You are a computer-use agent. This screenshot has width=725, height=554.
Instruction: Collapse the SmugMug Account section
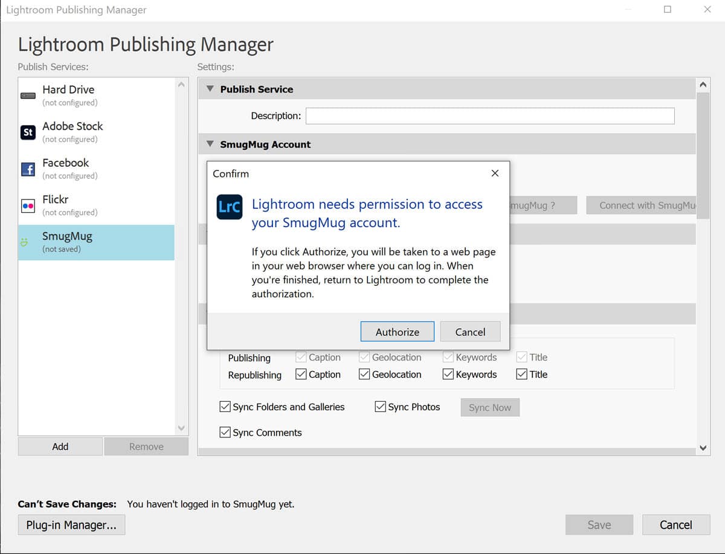point(210,144)
